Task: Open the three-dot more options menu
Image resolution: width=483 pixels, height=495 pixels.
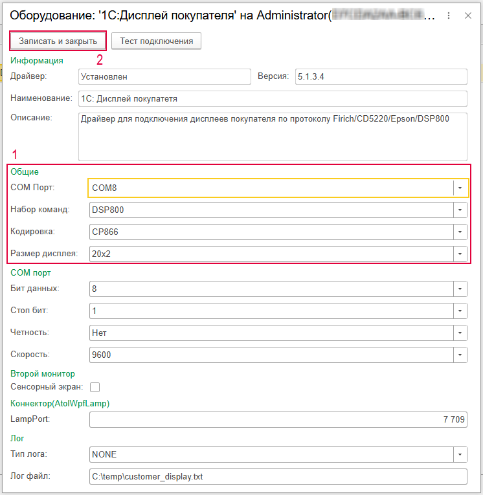Action: [x=448, y=16]
